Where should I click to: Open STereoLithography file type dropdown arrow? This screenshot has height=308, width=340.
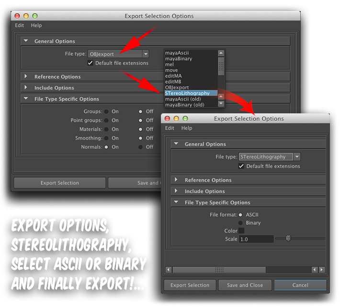click(297, 157)
